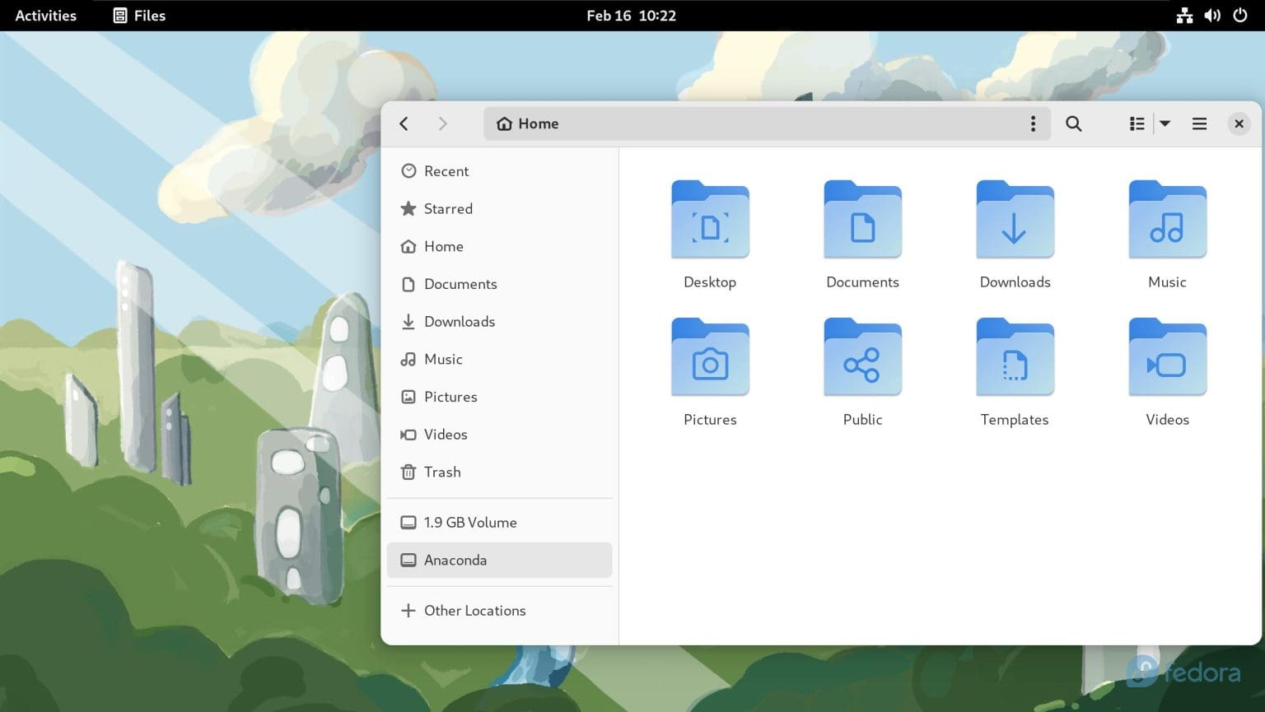Click the volume icon in top bar

1211,15
